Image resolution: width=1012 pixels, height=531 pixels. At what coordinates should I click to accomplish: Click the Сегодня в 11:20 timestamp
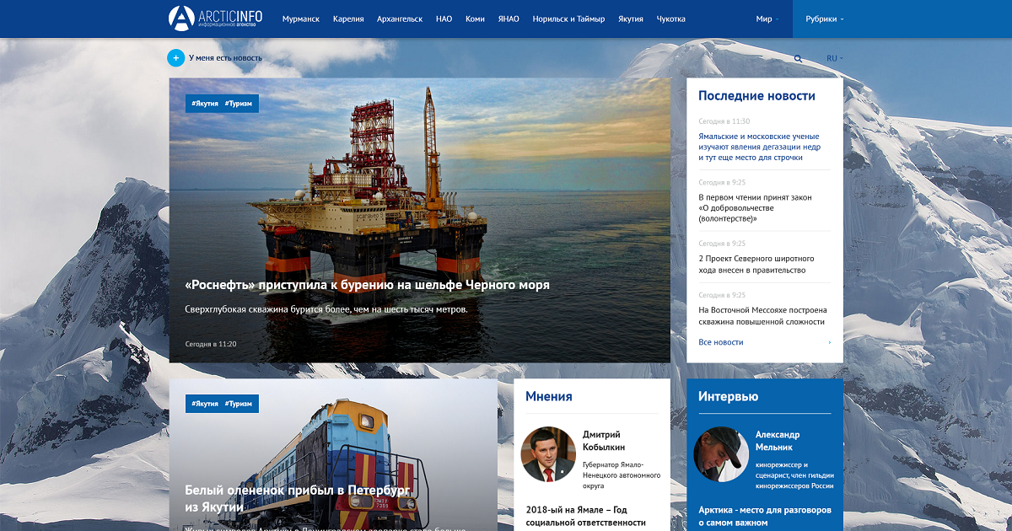tap(211, 344)
